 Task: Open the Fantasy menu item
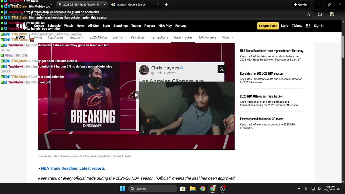(181, 26)
